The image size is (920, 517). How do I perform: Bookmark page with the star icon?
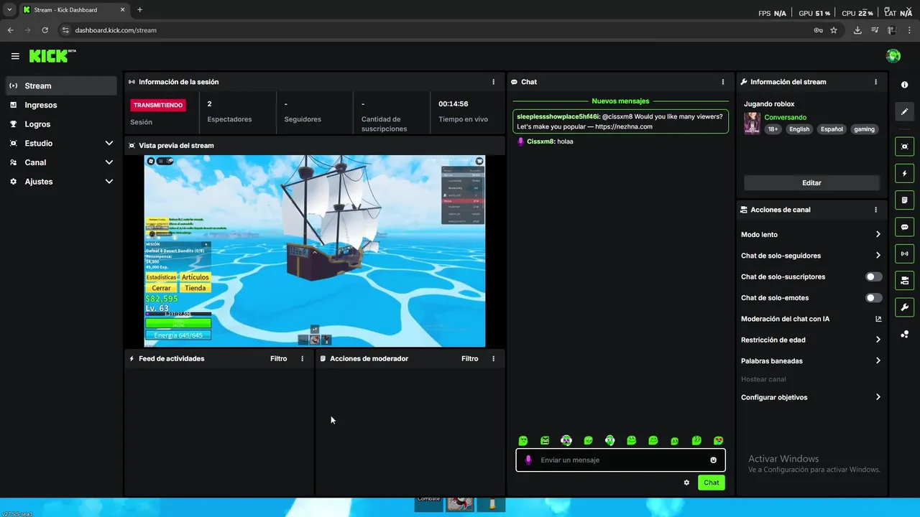click(834, 30)
